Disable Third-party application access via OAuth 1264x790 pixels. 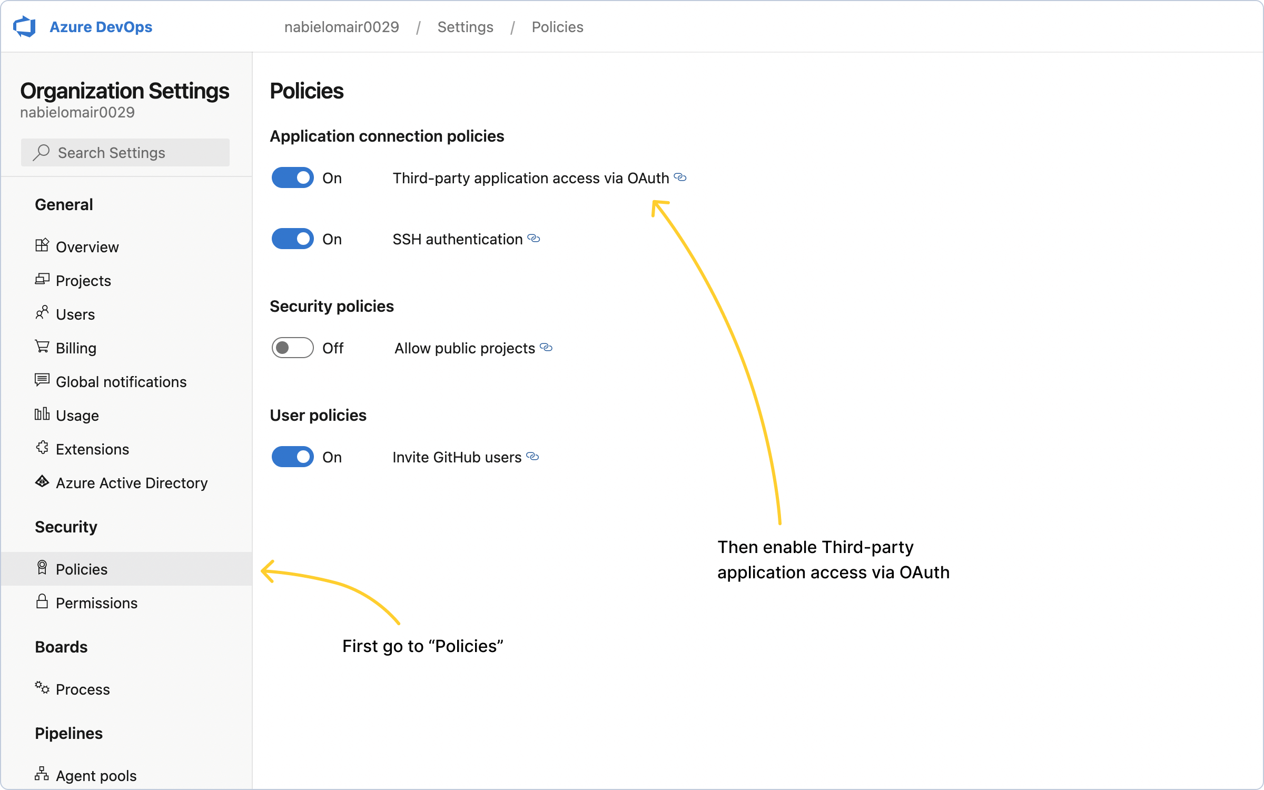coord(292,177)
